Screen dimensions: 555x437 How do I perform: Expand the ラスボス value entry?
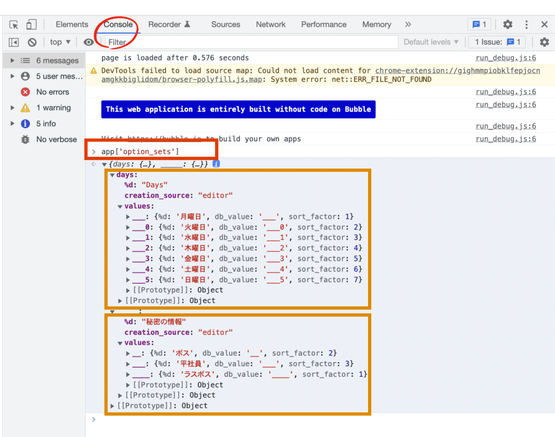[128, 375]
